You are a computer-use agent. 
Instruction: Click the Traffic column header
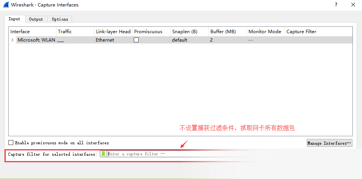point(75,31)
